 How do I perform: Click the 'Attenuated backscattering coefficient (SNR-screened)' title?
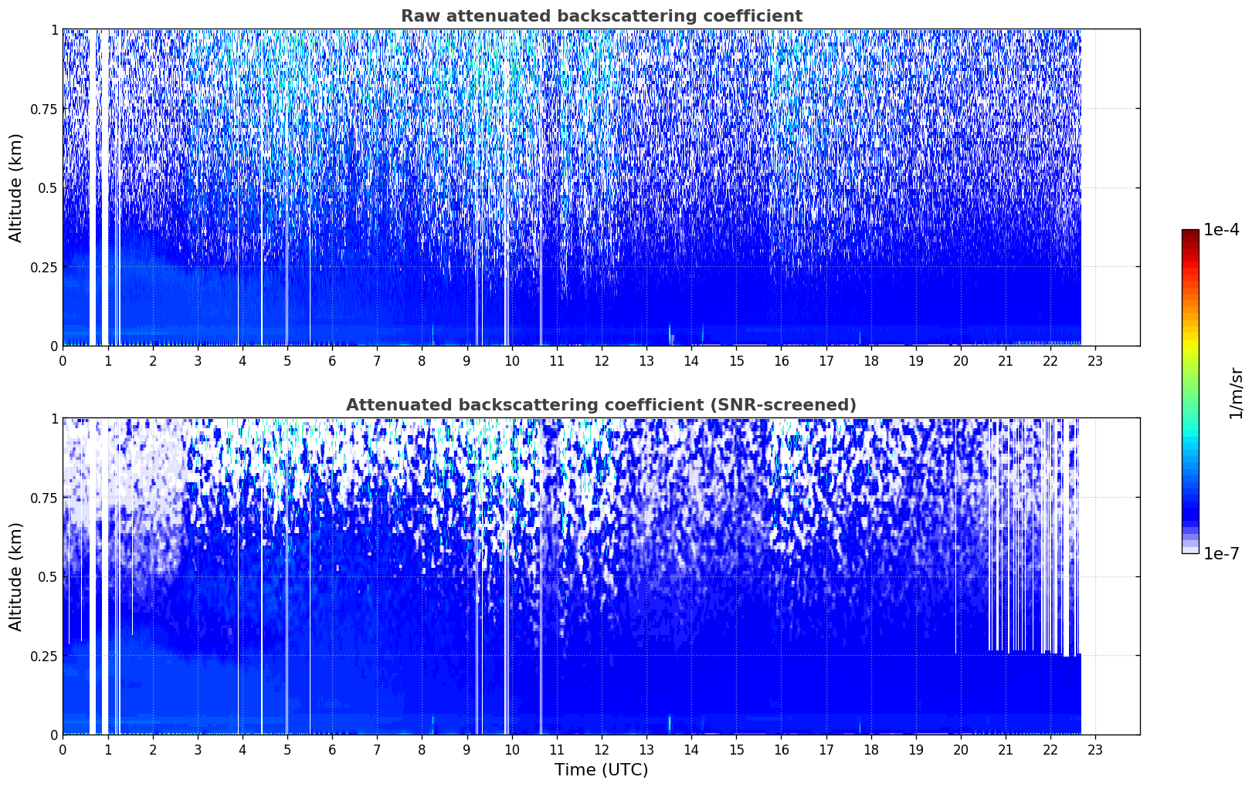[x=601, y=405]
